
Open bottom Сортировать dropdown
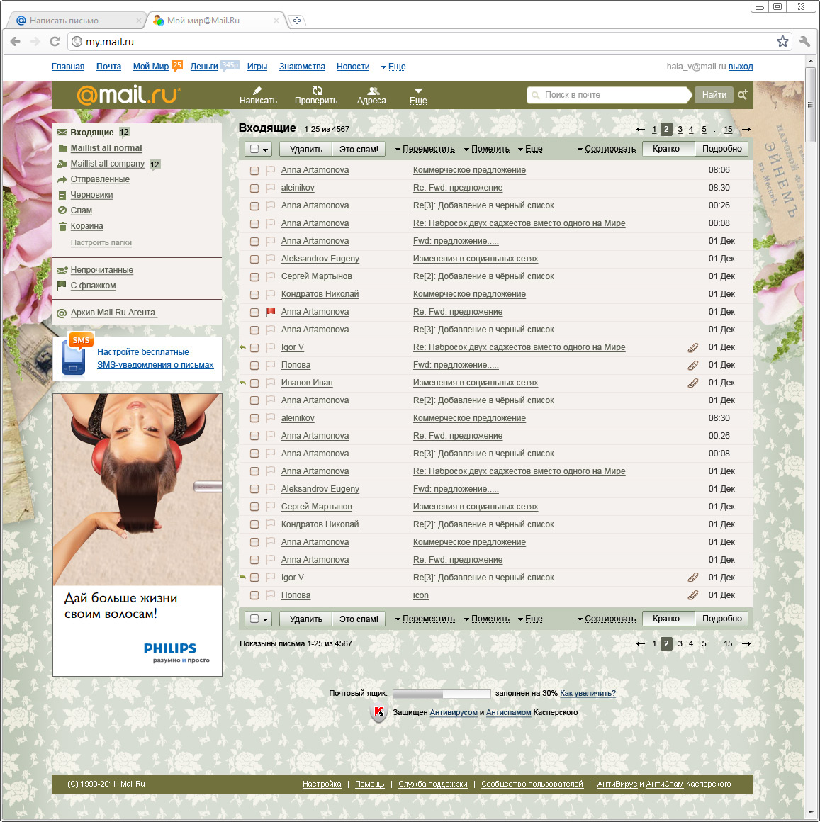click(x=607, y=619)
